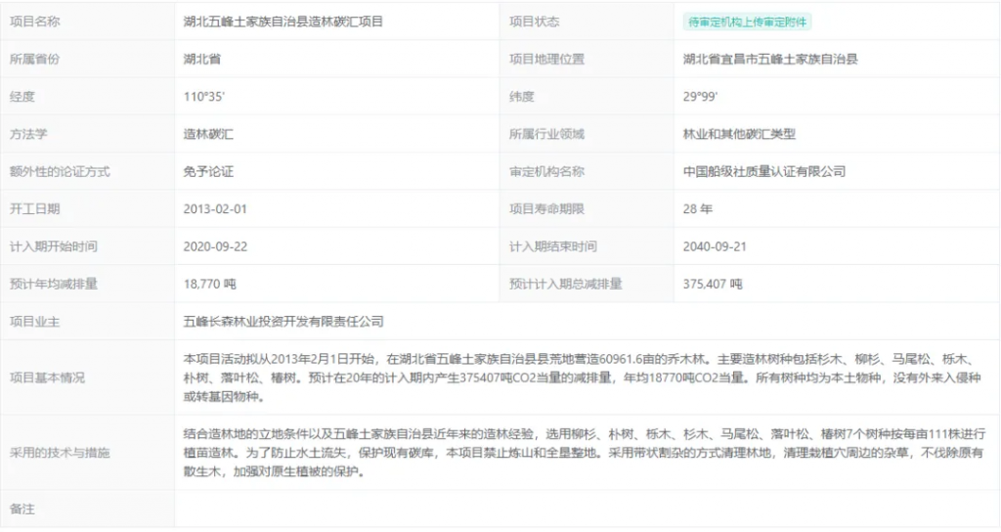Select annual emission reduction 18,770 吨
Image resolution: width=1001 pixels, height=532 pixels.
coord(210,284)
